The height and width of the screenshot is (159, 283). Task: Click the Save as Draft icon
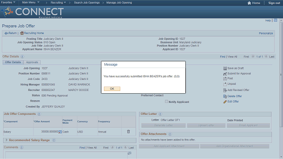225,68
